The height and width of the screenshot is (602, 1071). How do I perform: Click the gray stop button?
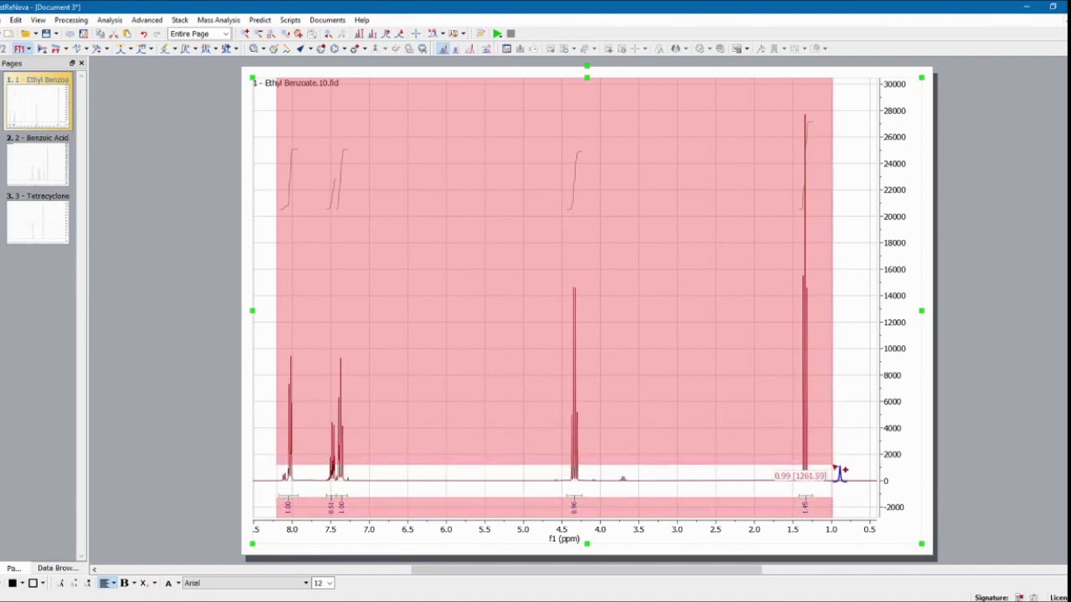(510, 33)
